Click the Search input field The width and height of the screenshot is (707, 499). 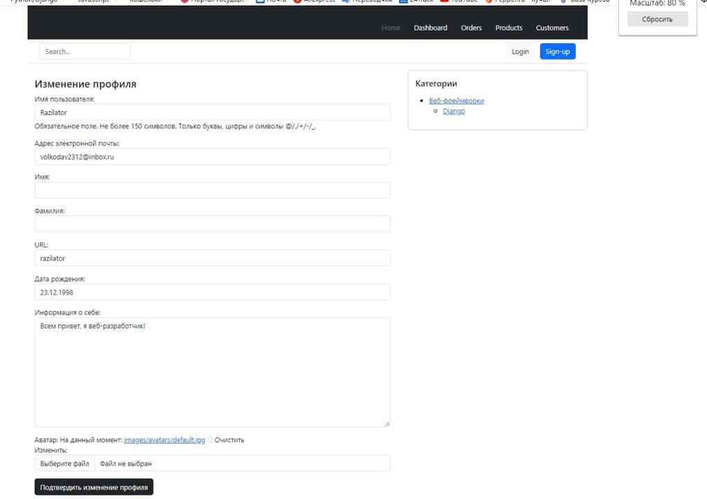(85, 51)
